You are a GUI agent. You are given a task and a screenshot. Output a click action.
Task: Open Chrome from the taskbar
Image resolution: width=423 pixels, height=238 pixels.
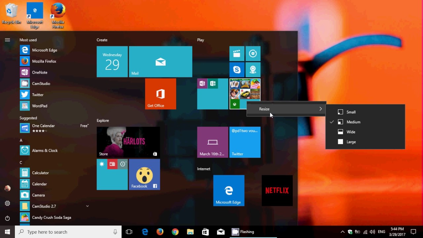click(175, 232)
